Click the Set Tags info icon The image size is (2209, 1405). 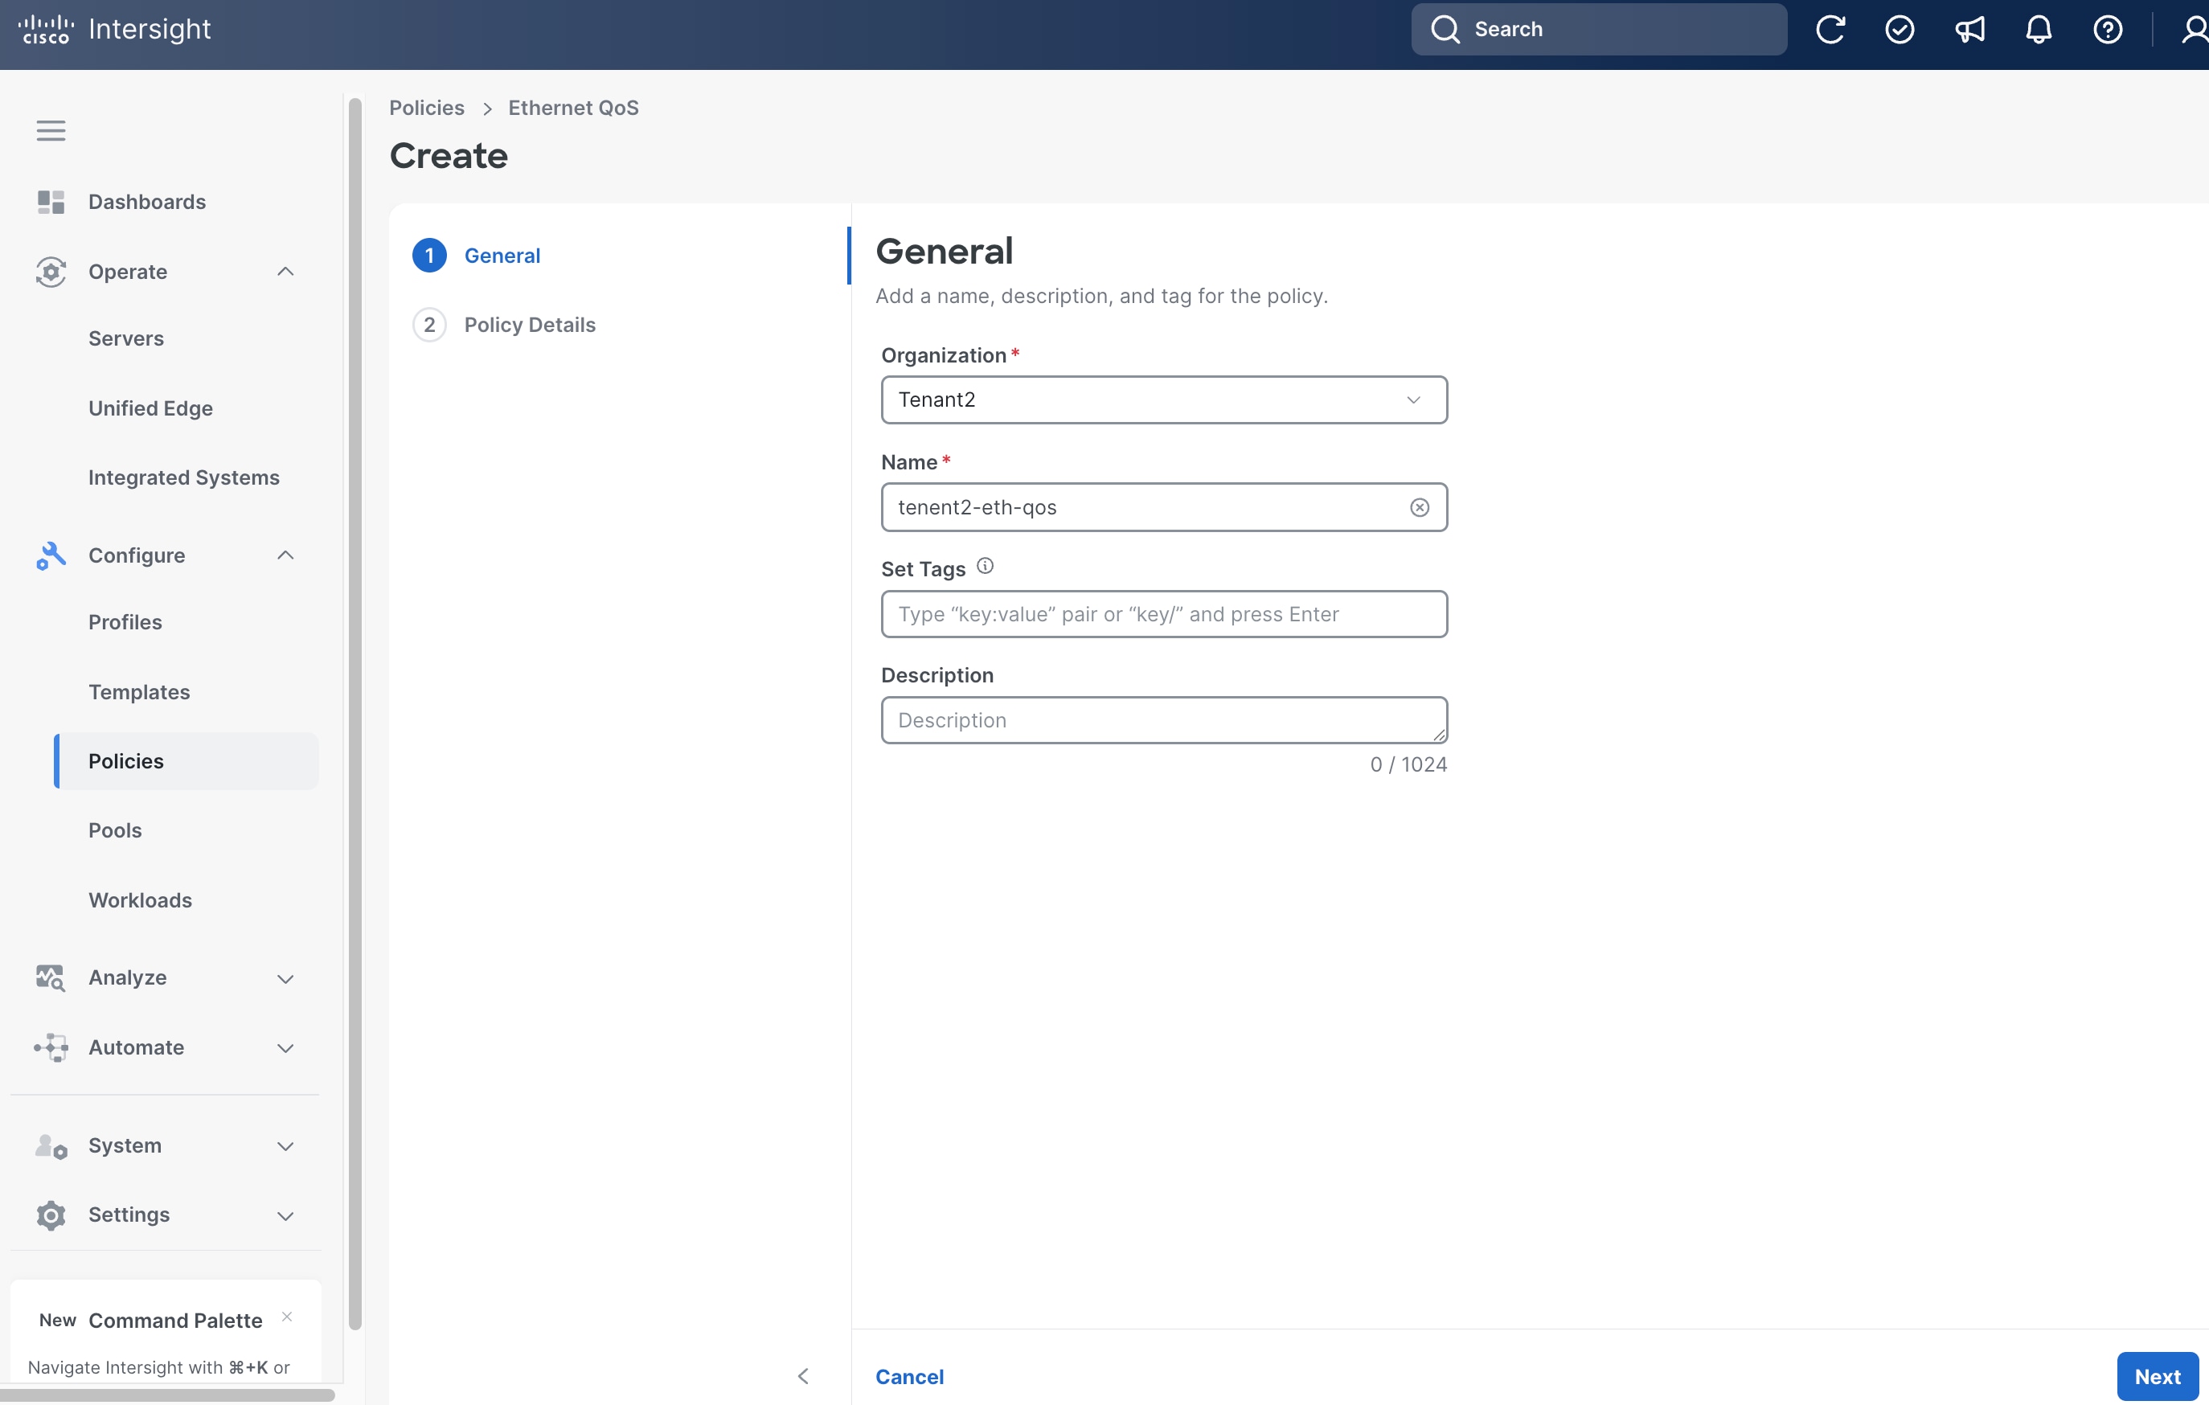click(x=985, y=566)
